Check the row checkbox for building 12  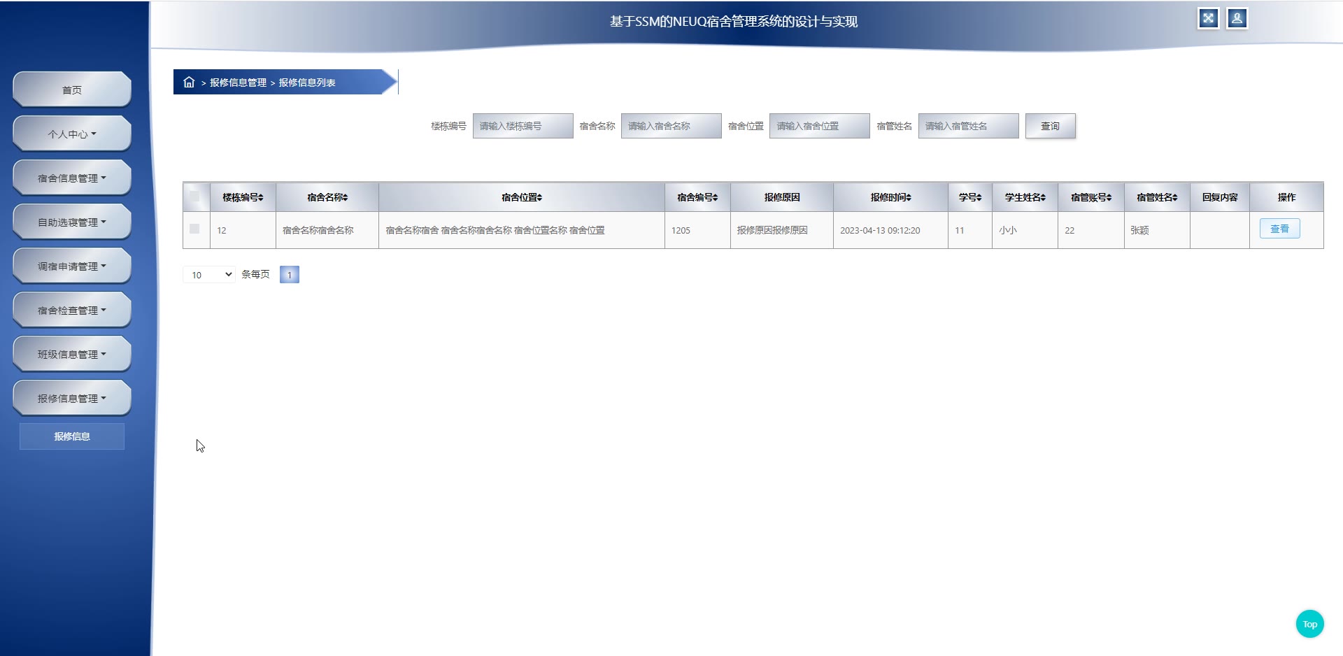[194, 229]
